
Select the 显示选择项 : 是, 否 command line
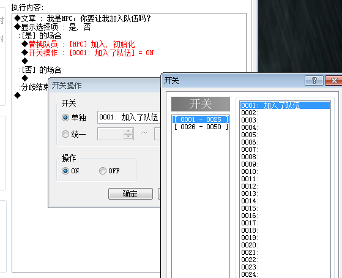coord(53,27)
